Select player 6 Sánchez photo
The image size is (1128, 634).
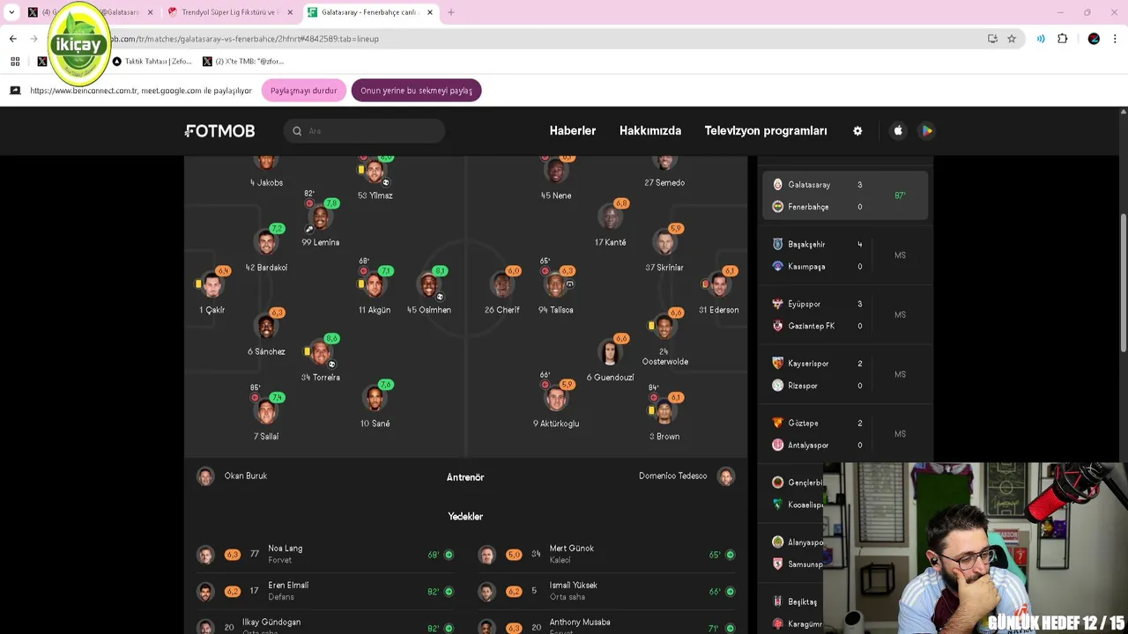266,328
